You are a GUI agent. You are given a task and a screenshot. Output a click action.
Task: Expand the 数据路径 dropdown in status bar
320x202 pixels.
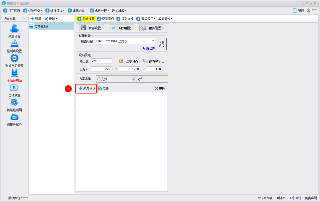18,198
